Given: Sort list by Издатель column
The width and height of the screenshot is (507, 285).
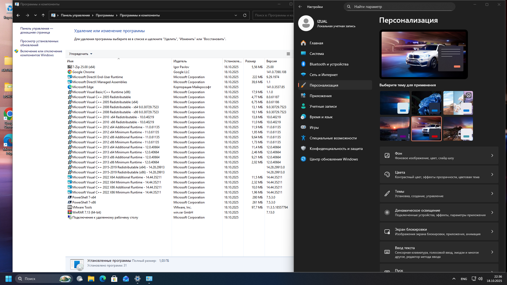Looking at the screenshot, I should tap(180, 61).
